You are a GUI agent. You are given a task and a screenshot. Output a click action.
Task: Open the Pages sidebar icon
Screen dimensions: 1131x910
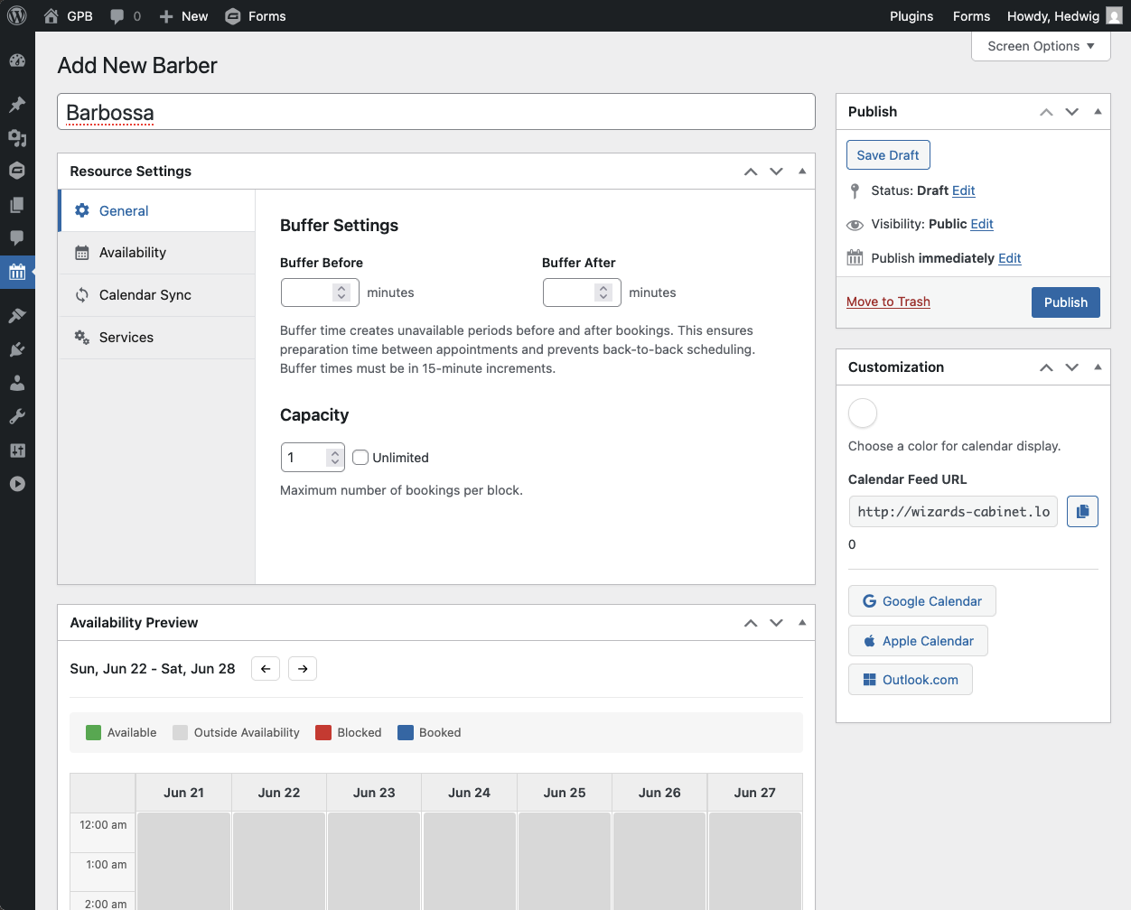point(17,205)
